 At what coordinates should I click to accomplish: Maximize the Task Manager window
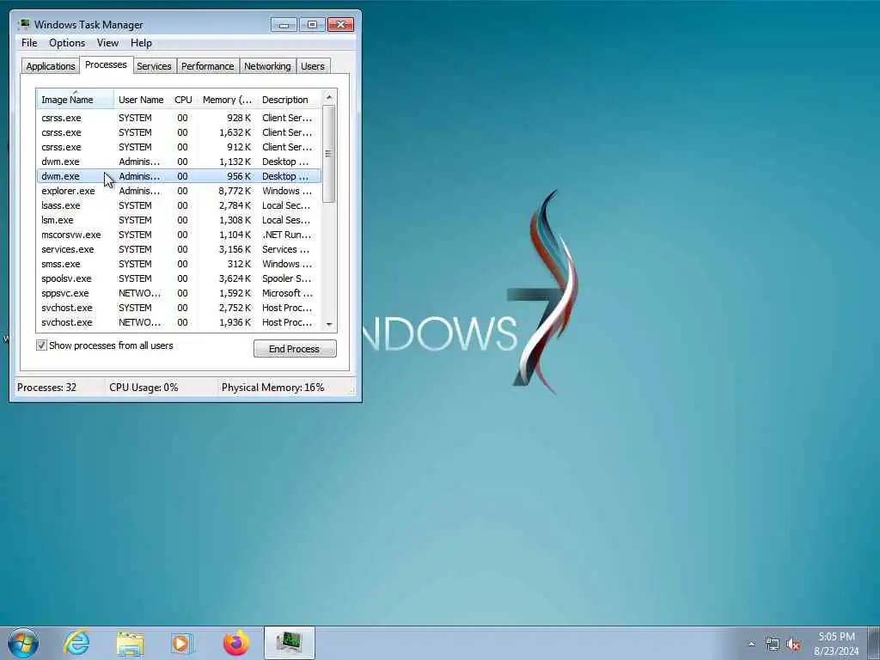(x=312, y=25)
